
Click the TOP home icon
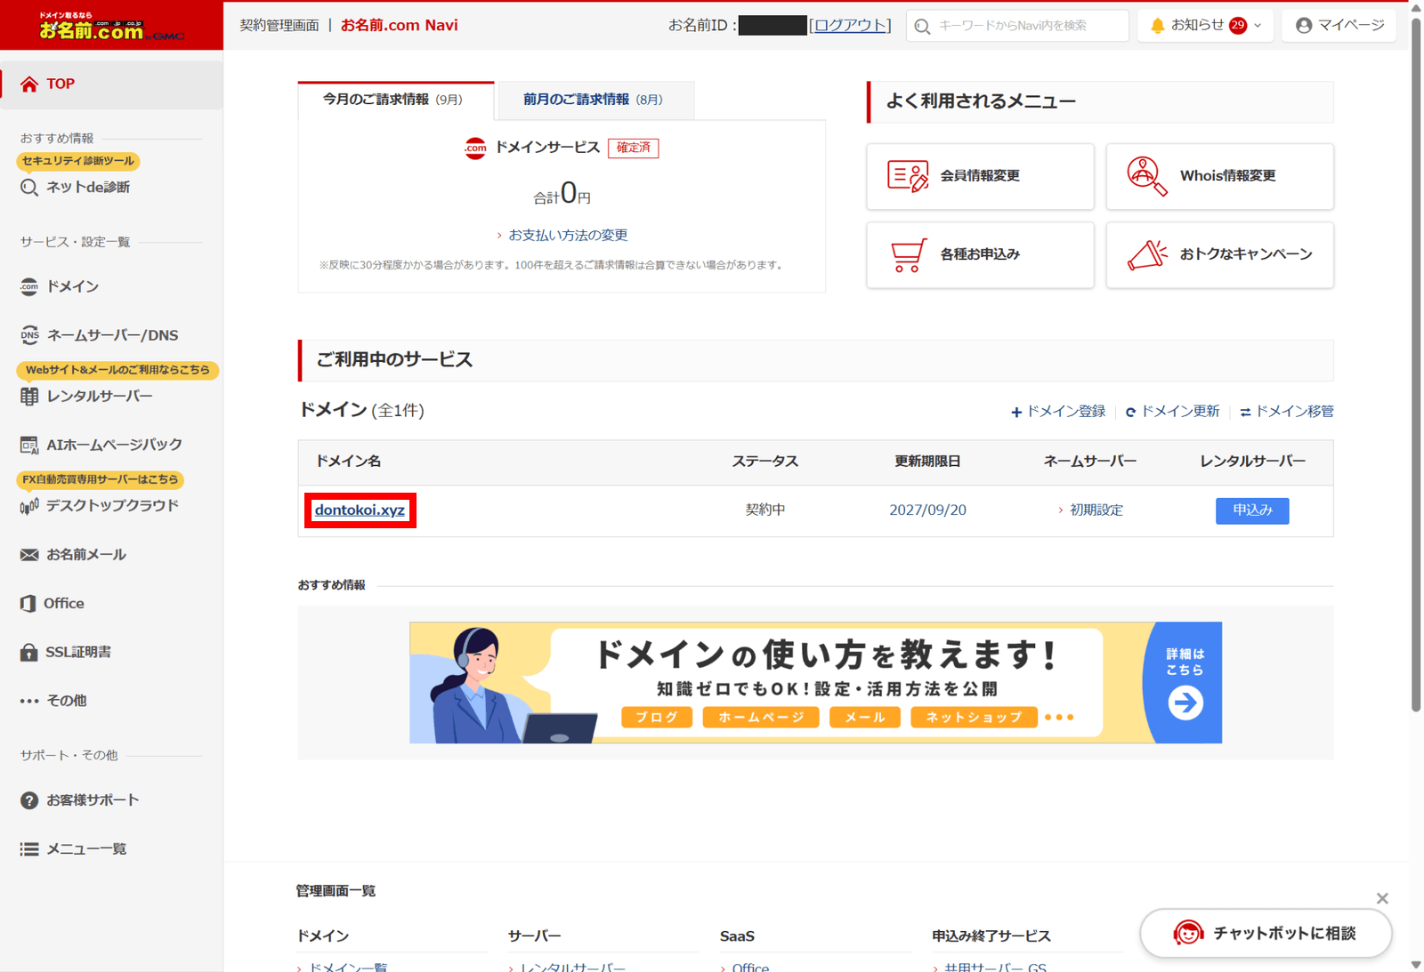29,84
